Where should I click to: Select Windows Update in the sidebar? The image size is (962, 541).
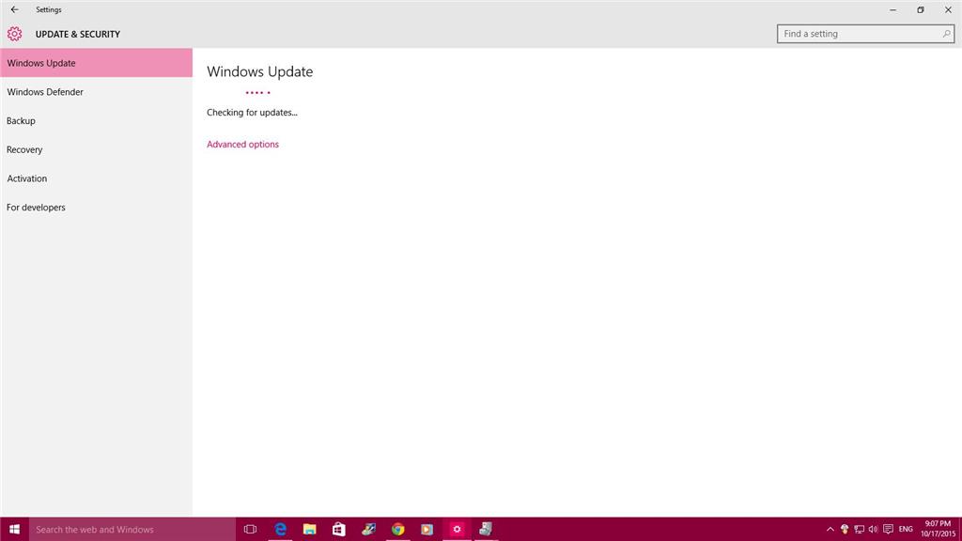(x=97, y=63)
